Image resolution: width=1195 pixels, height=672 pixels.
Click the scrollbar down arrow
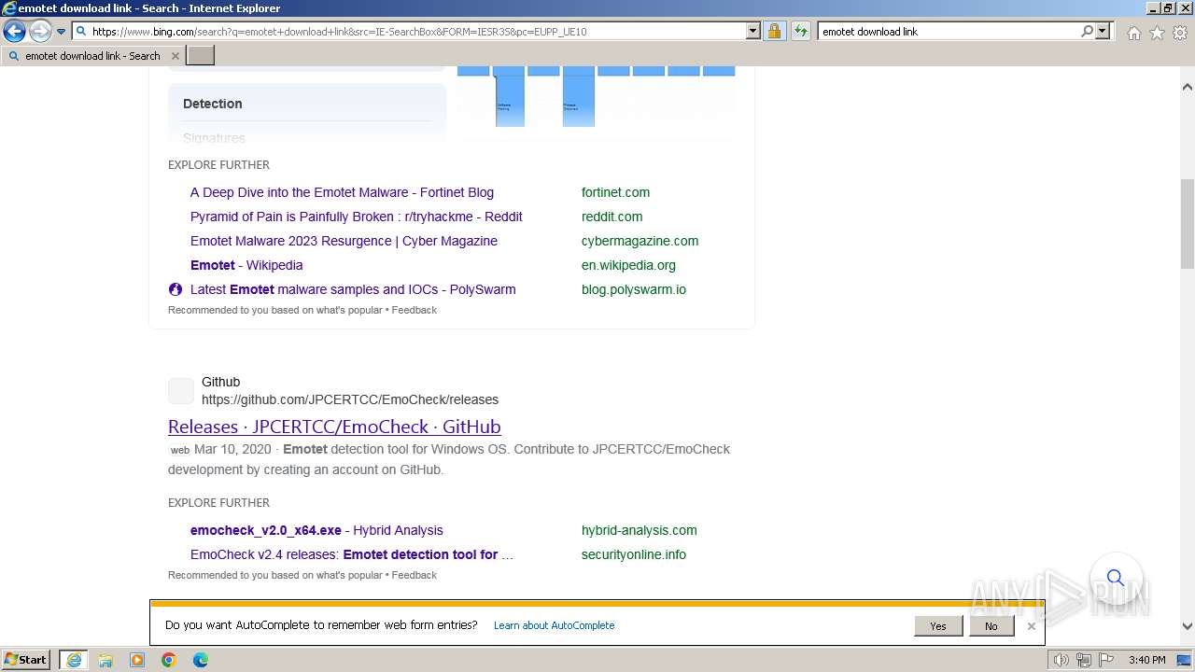click(x=1188, y=627)
